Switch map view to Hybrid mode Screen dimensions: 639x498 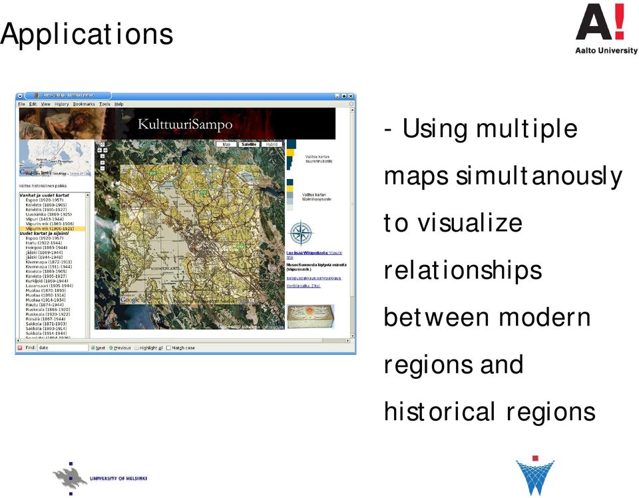(272, 144)
